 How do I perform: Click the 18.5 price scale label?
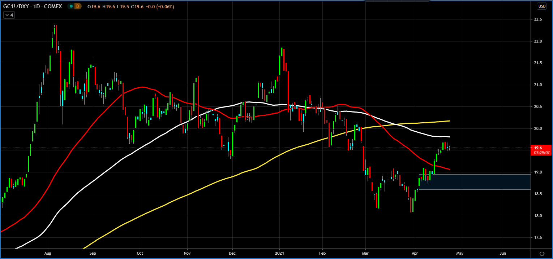[x=537, y=194]
